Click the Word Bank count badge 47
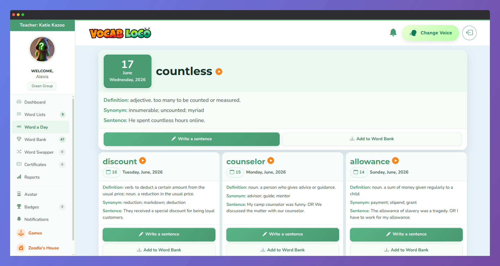Screen dimensions: 500x266 click(62, 139)
